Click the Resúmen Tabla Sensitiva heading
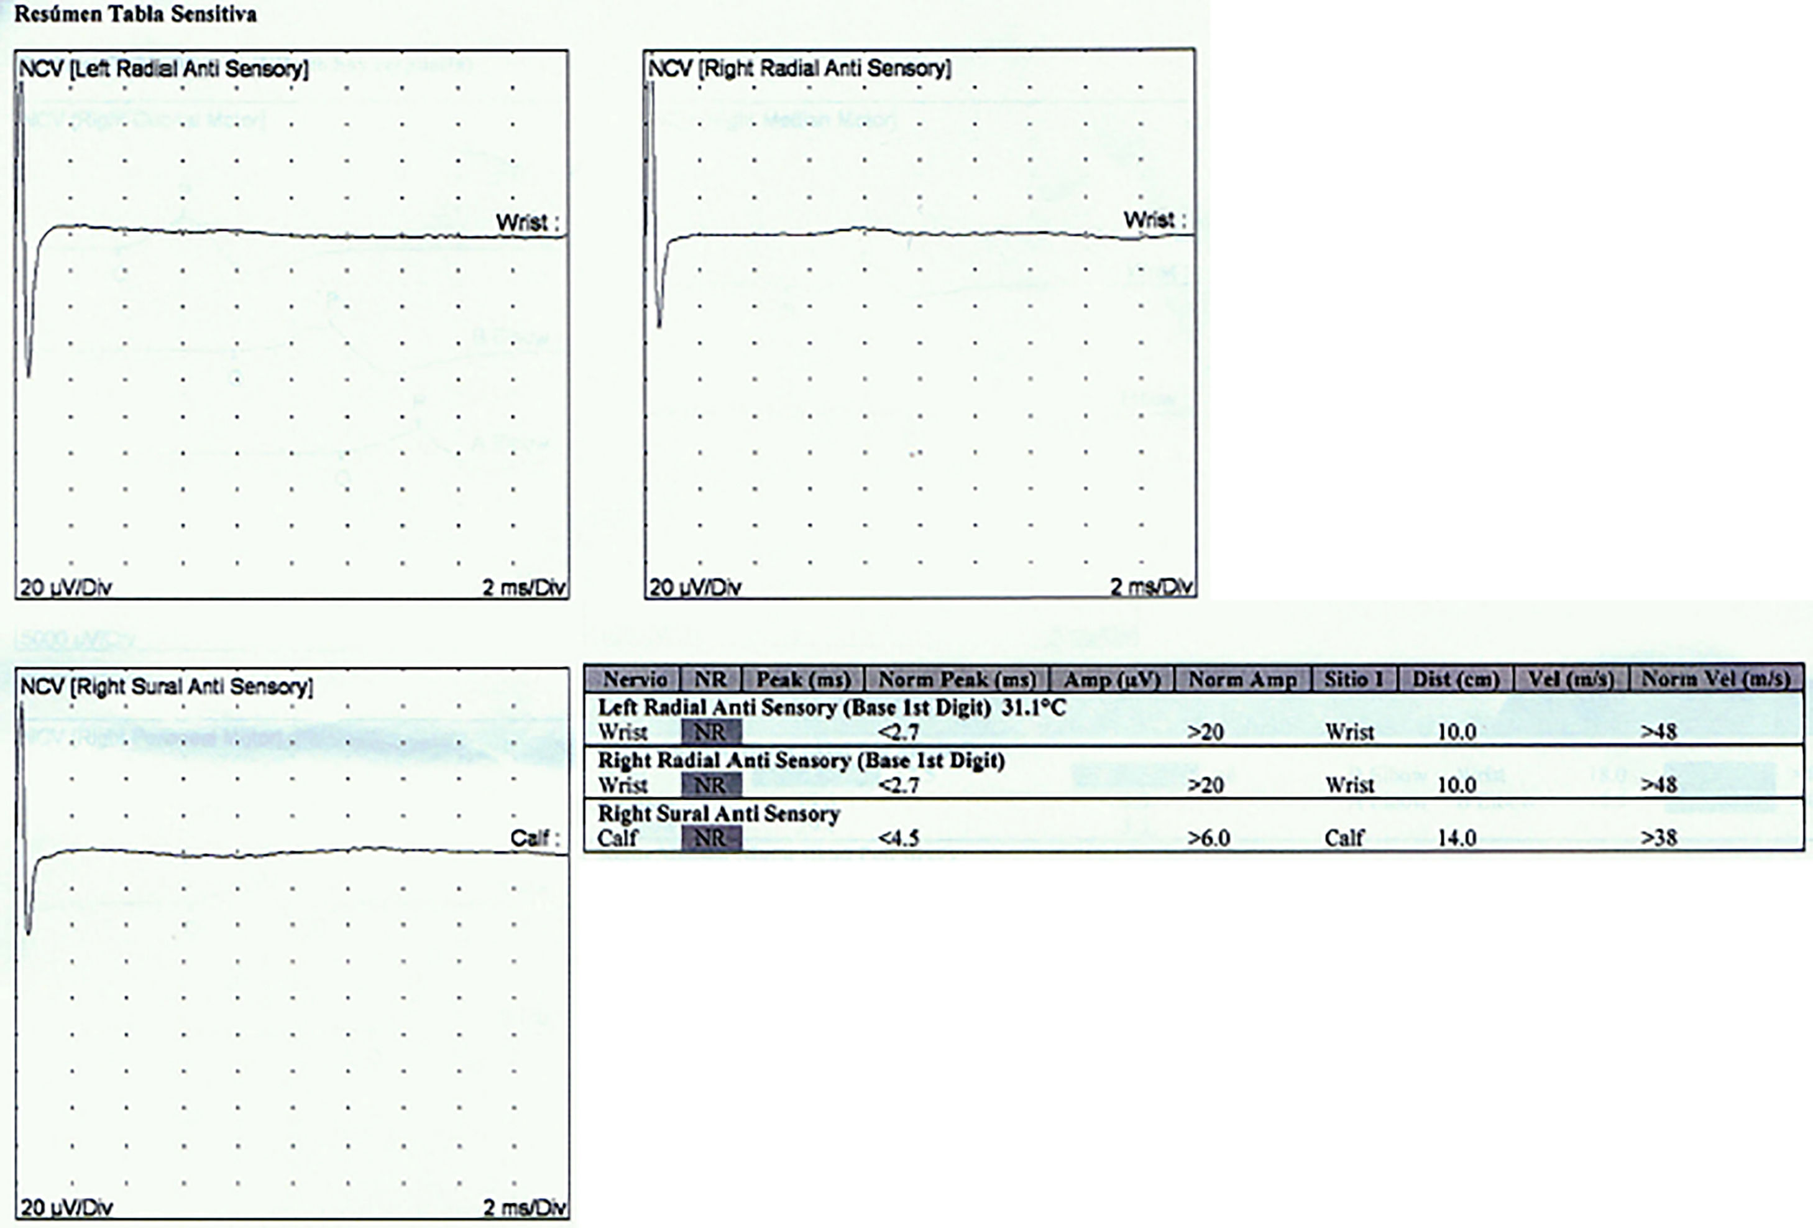The image size is (1813, 1228). [x=135, y=14]
